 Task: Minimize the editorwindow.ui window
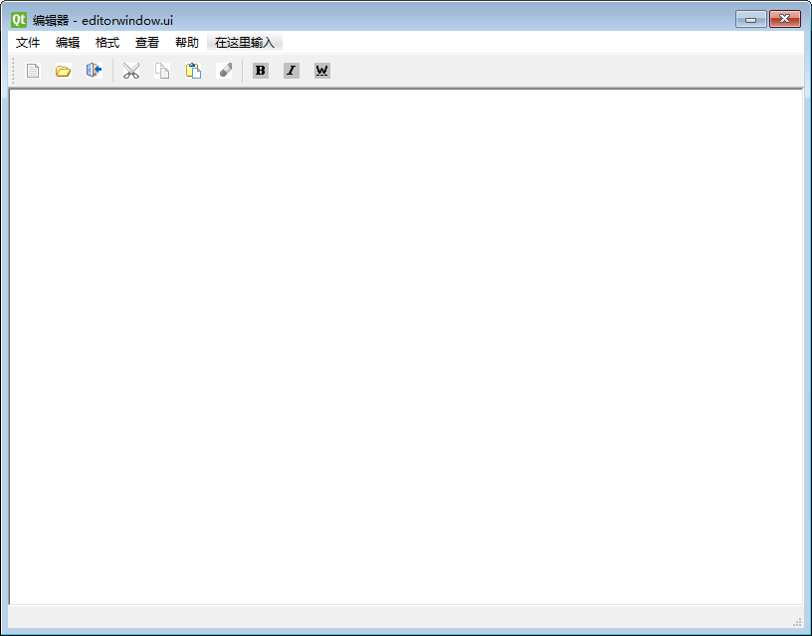tap(751, 19)
